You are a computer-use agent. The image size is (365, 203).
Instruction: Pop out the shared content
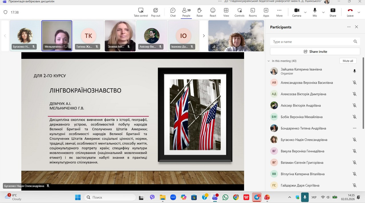[x=155, y=12]
